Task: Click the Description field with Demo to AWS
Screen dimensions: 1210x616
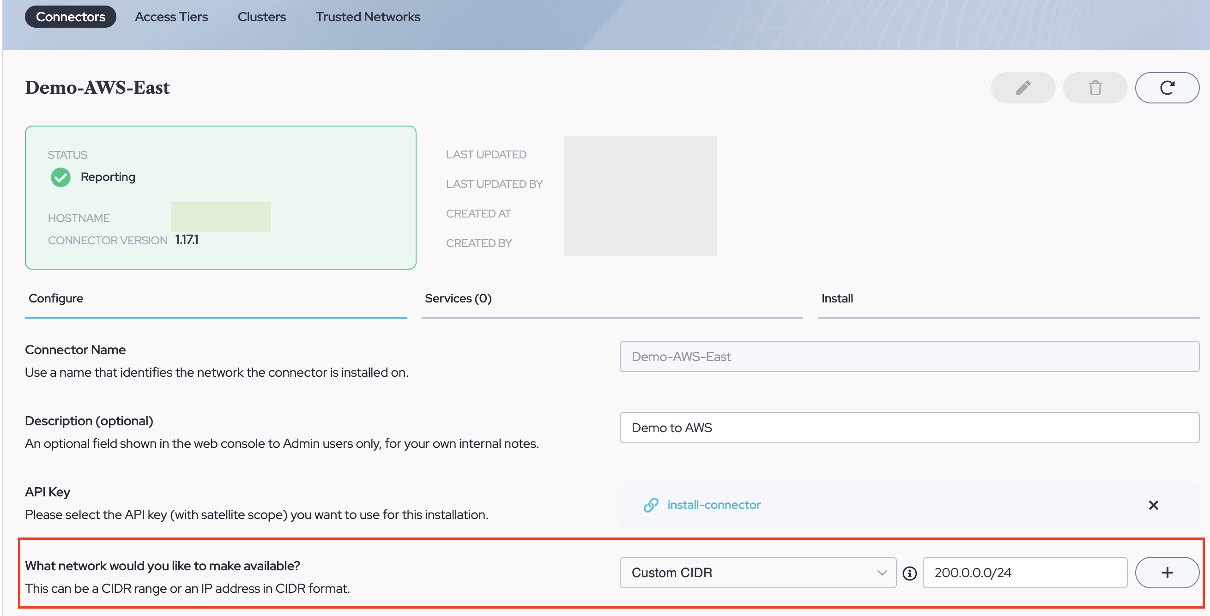Action: coord(908,428)
